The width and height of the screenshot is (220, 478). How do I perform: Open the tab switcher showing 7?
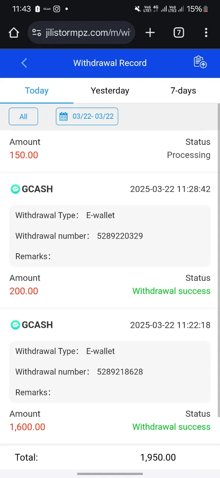click(x=179, y=33)
